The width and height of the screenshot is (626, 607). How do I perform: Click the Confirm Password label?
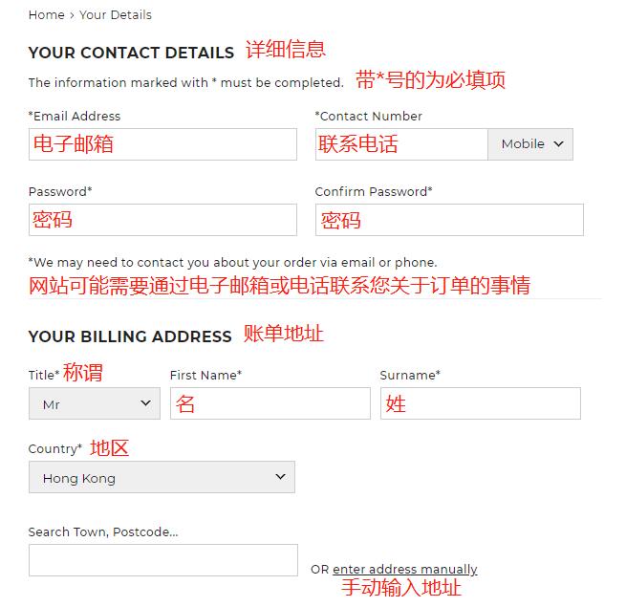[x=374, y=191]
